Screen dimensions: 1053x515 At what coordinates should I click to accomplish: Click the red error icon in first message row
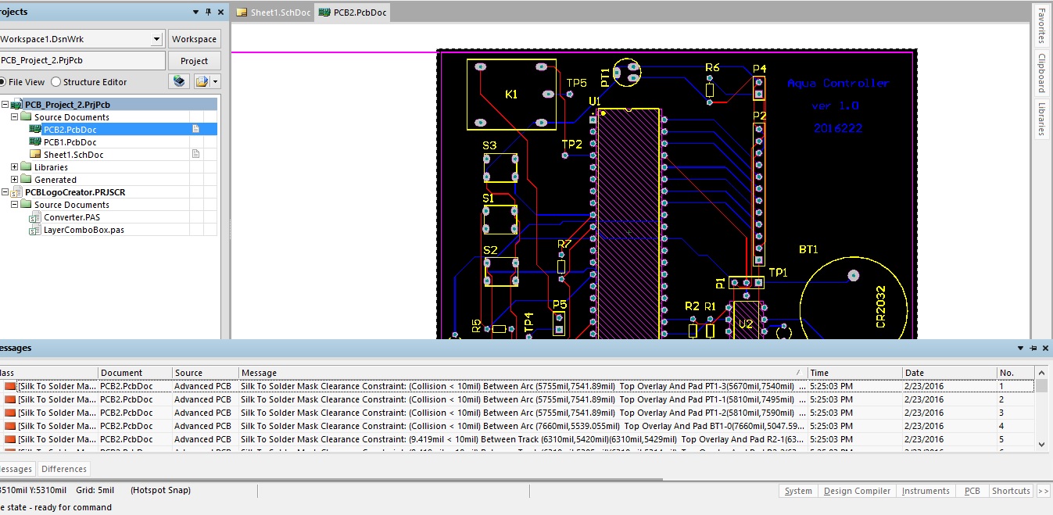tap(9, 386)
